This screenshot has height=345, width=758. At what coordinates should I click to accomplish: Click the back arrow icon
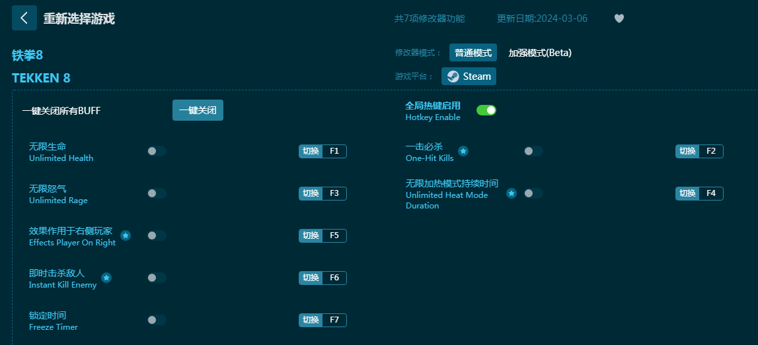pyautogui.click(x=24, y=18)
